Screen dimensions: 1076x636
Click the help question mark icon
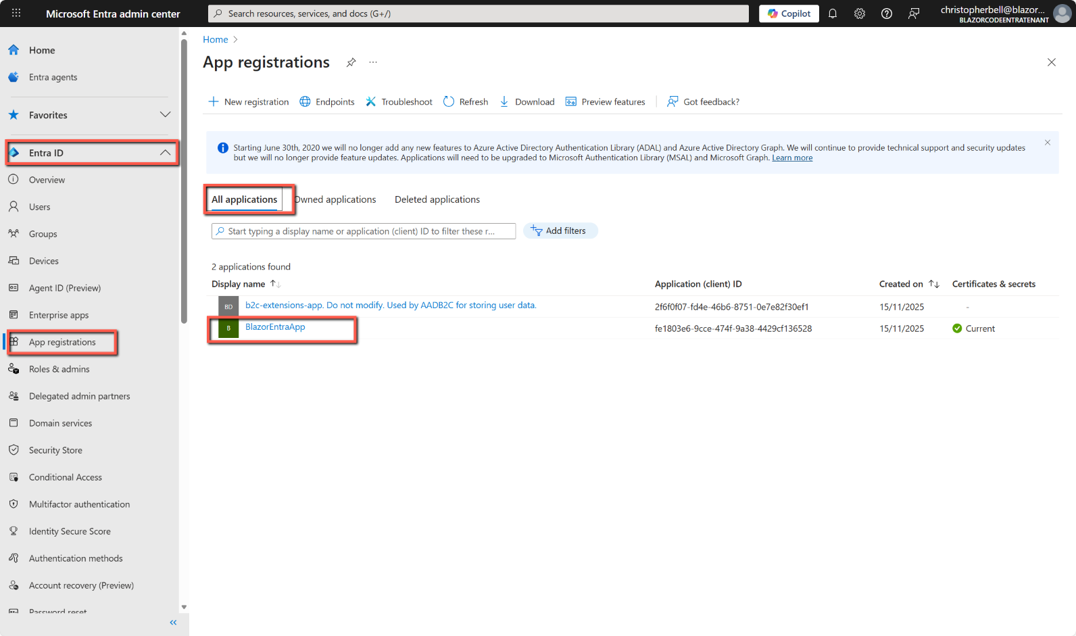pyautogui.click(x=887, y=14)
